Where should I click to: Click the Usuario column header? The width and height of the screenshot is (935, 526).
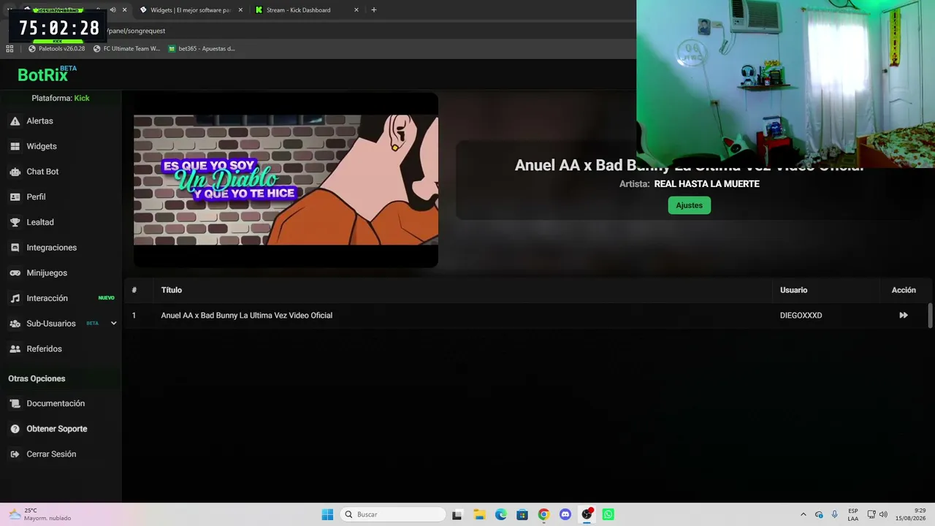pos(793,290)
